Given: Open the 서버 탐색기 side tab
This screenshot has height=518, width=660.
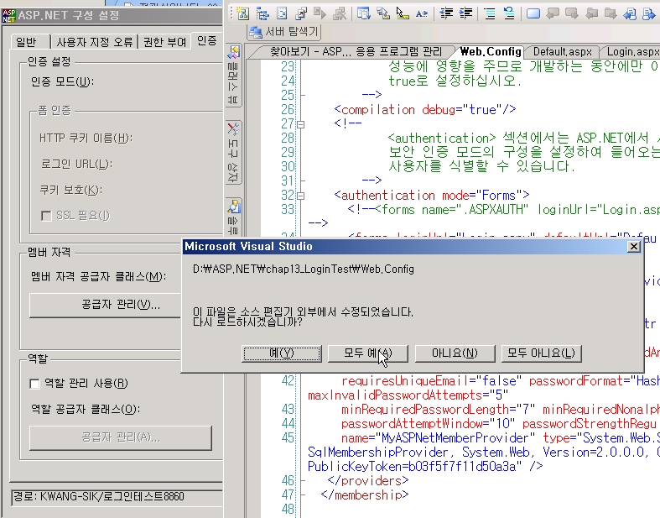Looking at the screenshot, I should 283,32.
